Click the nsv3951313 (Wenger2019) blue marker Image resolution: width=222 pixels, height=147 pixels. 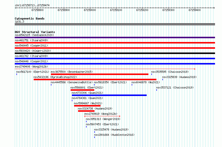click(x=86, y=121)
